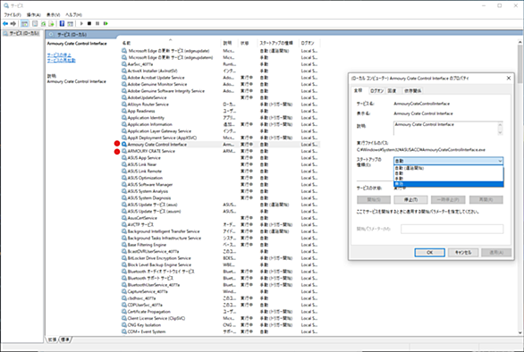Click the Refresh icon in toolbar

(x=43, y=24)
